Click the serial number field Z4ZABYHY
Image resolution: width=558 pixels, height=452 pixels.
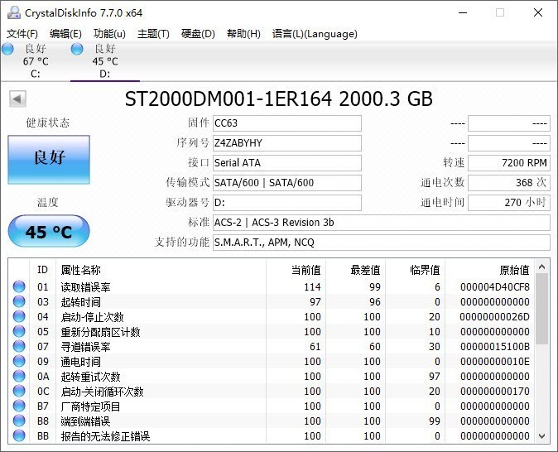tap(287, 143)
